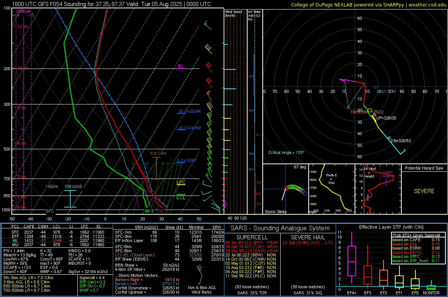Image resolution: width=448 pixels, height=297 pixels.
Task: Click the 6.9 C/km lapse rate label
Action: pos(158,153)
